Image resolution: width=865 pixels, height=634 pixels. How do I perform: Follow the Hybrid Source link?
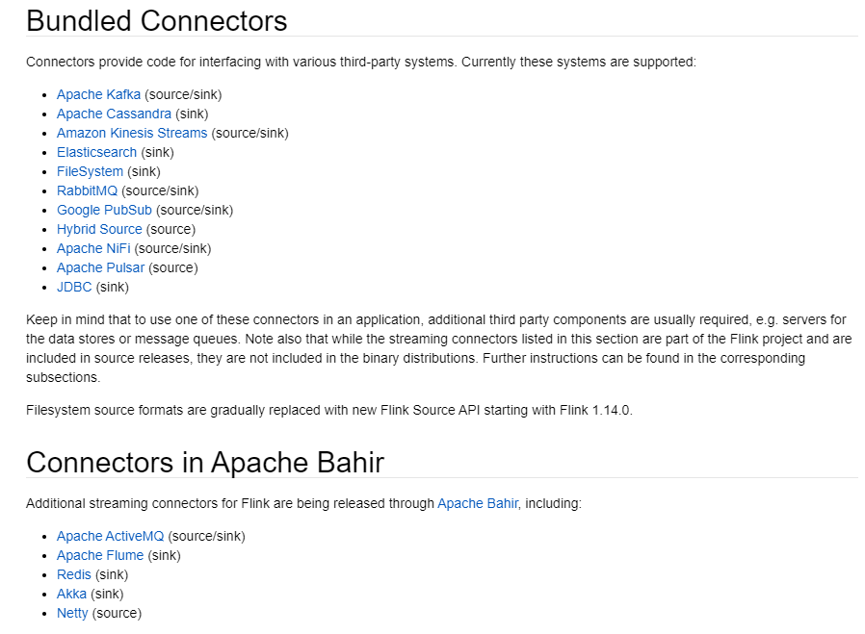click(99, 230)
